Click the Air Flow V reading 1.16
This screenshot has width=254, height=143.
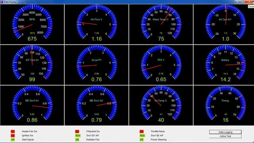point(97,39)
